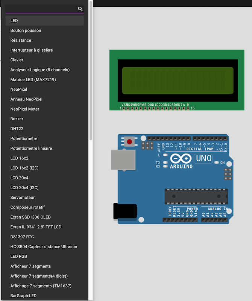The height and width of the screenshot is (301, 252).
Task: Choose Potentiomètre in the list
Action: (44, 138)
